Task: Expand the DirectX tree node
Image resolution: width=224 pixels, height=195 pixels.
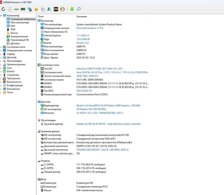Action: coord(1,71)
